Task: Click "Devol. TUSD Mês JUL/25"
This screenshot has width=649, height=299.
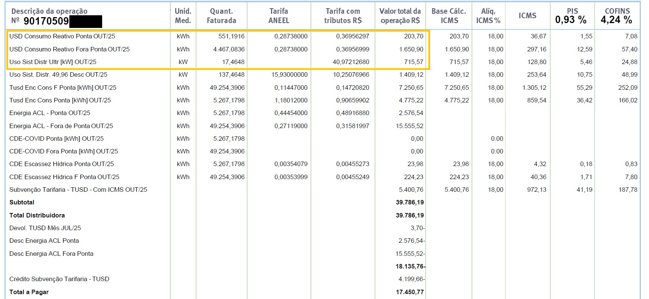Action: 45,228
